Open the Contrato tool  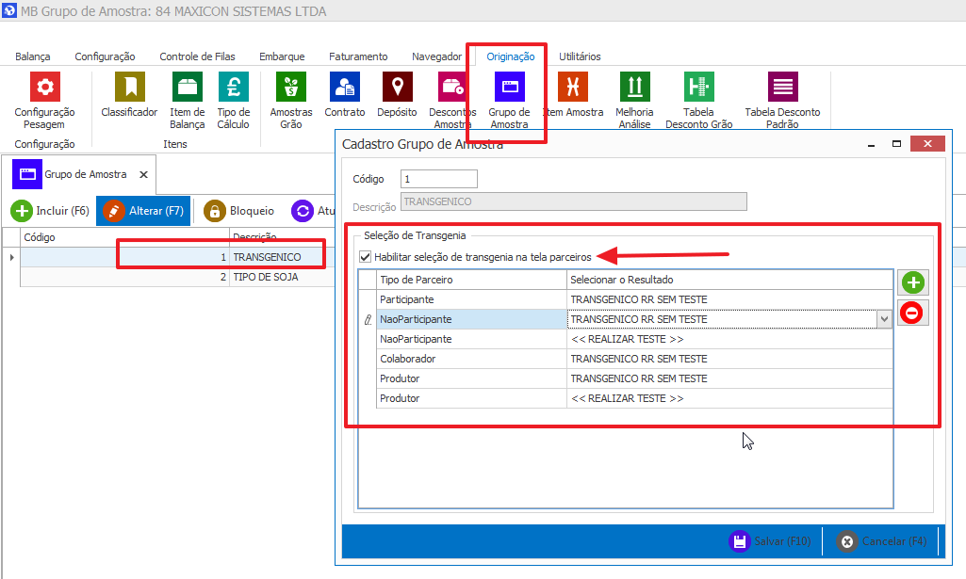coord(344,94)
